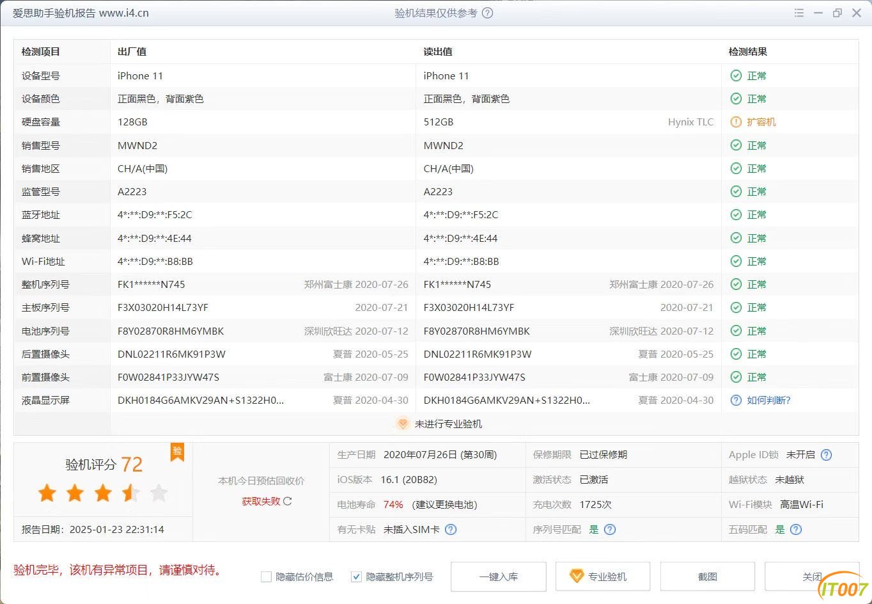Click the normal status icon for 后置摄像头
Screen dimensions: 872x604
736,354
